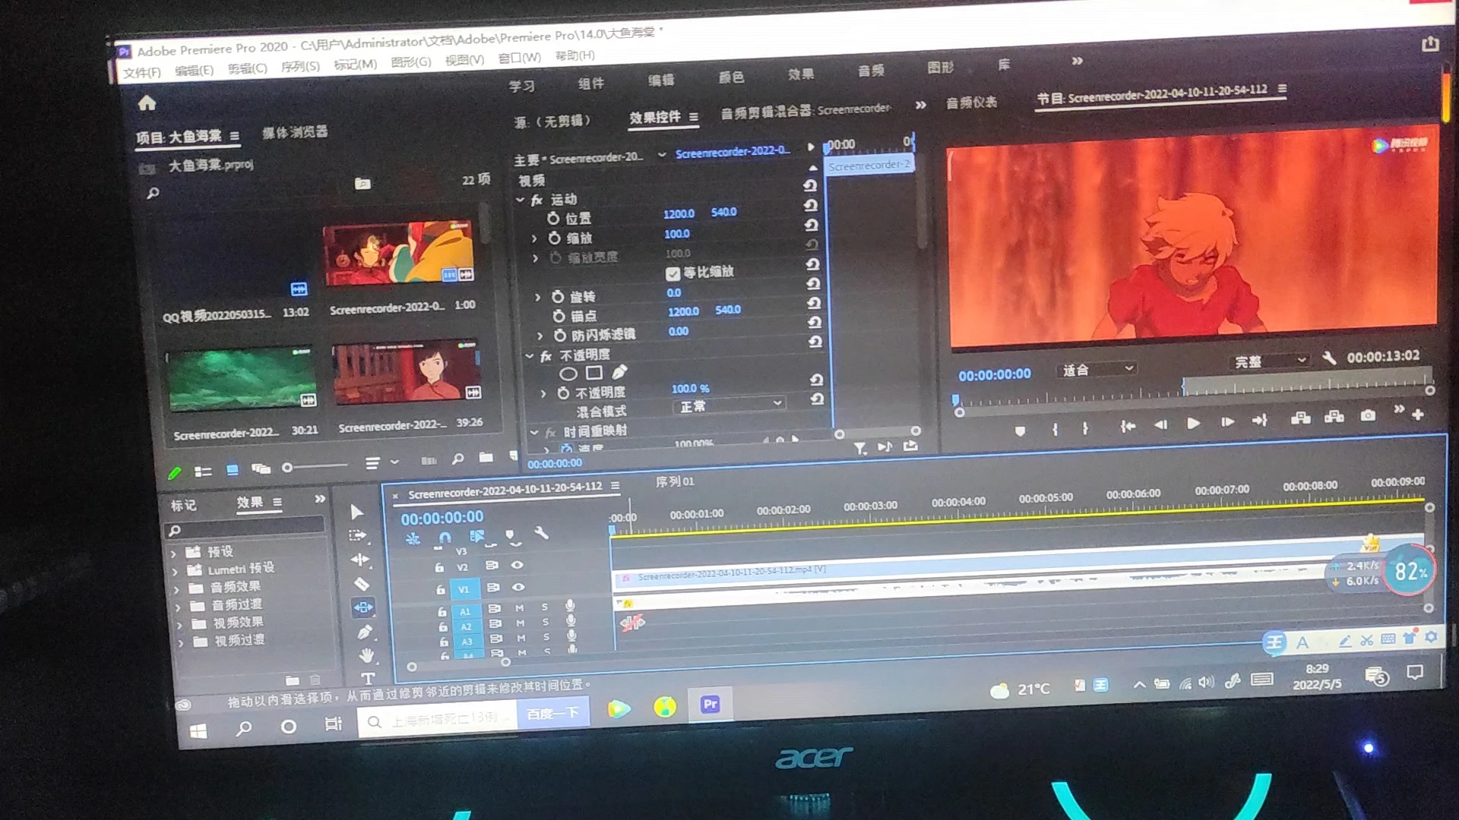Solo audio track A1
Viewport: 1459px width, 820px height.
(545, 607)
